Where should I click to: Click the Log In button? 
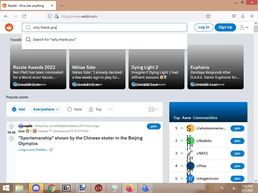(x=204, y=27)
